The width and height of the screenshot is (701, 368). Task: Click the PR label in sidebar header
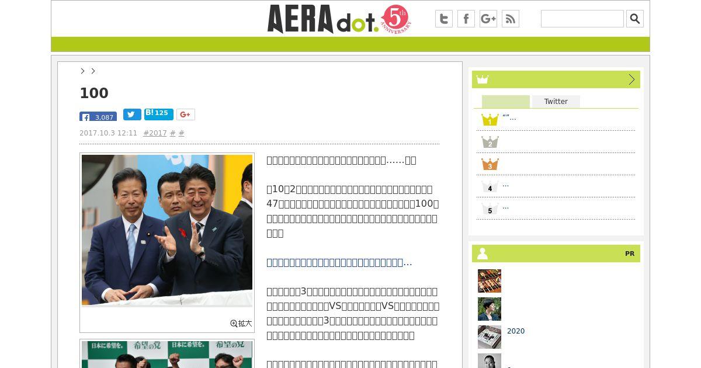coord(630,254)
